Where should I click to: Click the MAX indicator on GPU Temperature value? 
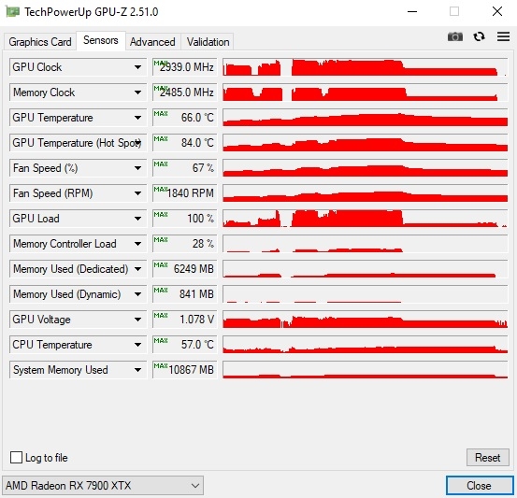click(161, 113)
